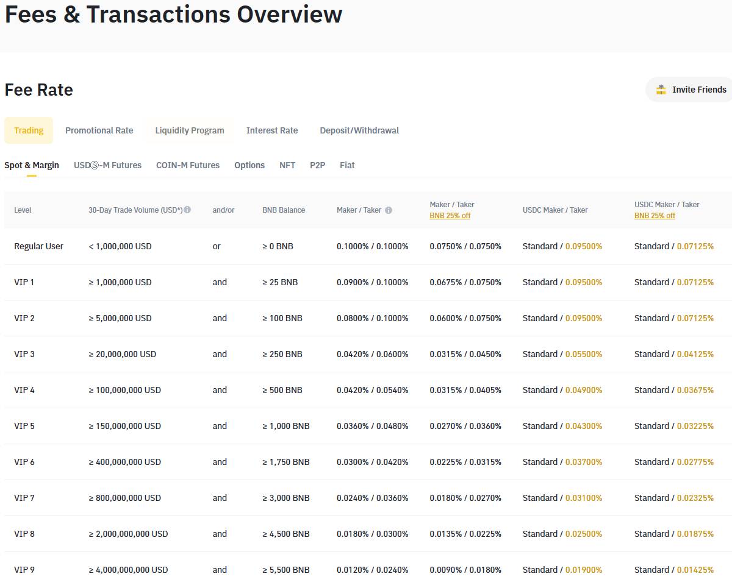
Task: Click the VIP 6 level cell
Action: pos(24,462)
